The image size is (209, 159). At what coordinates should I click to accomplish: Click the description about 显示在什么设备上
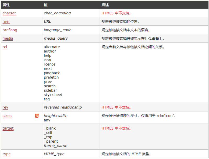tap(133, 39)
